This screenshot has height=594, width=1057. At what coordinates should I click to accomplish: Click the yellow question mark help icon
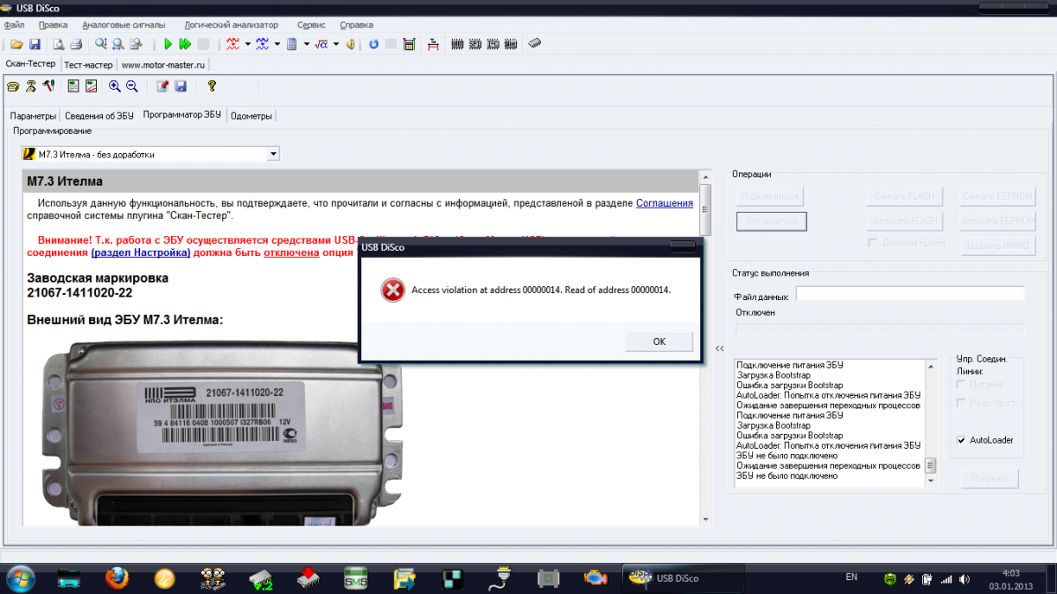pos(211,86)
